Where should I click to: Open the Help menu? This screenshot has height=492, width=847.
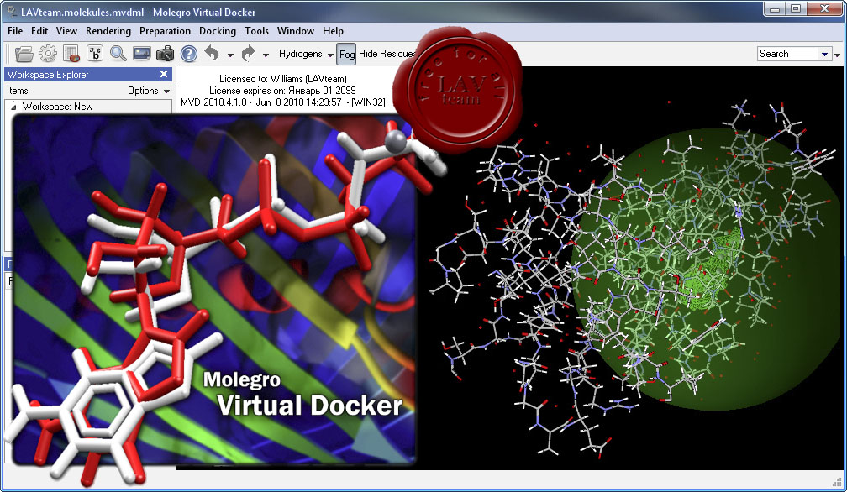point(334,31)
